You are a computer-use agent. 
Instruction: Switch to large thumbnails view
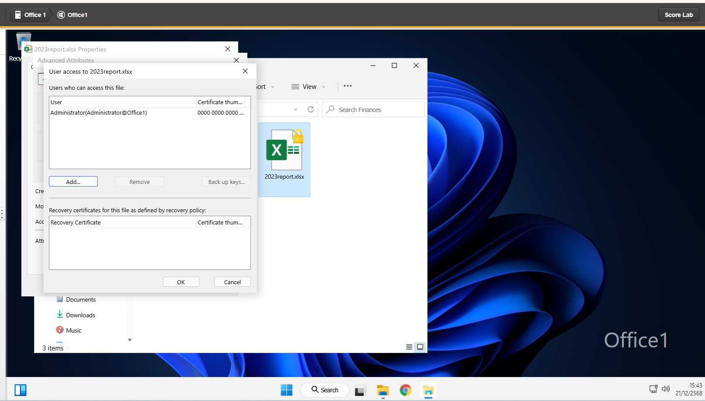420,347
